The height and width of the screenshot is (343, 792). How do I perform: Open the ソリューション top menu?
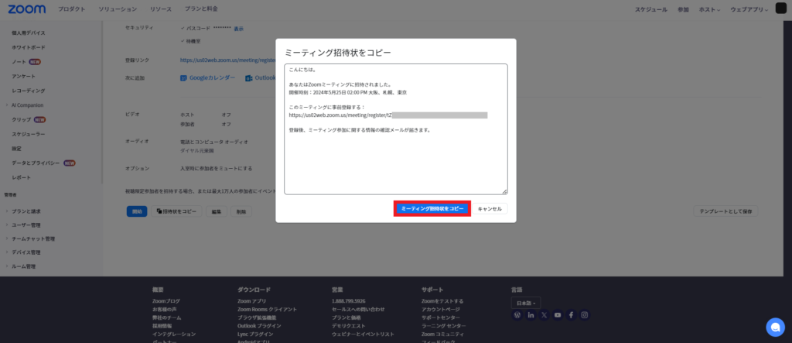[120, 10]
